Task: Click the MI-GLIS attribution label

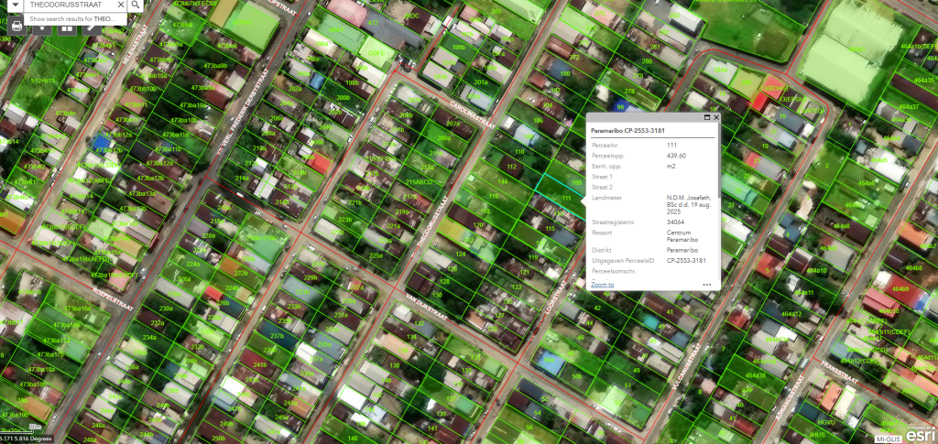Action: (x=887, y=439)
